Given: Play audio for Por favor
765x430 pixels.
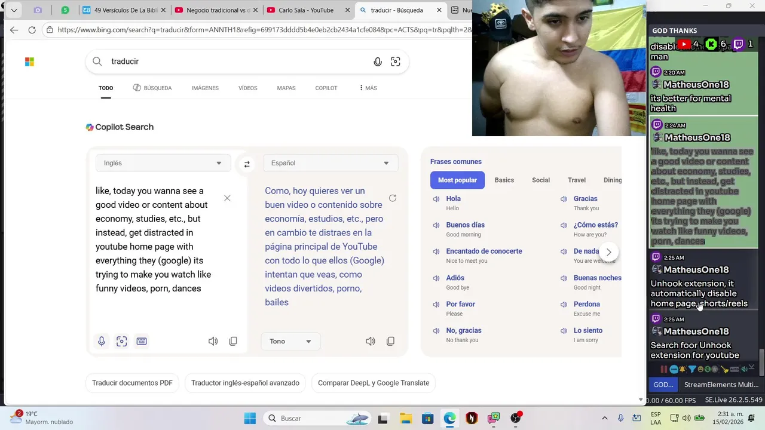Looking at the screenshot, I should pyautogui.click(x=436, y=304).
